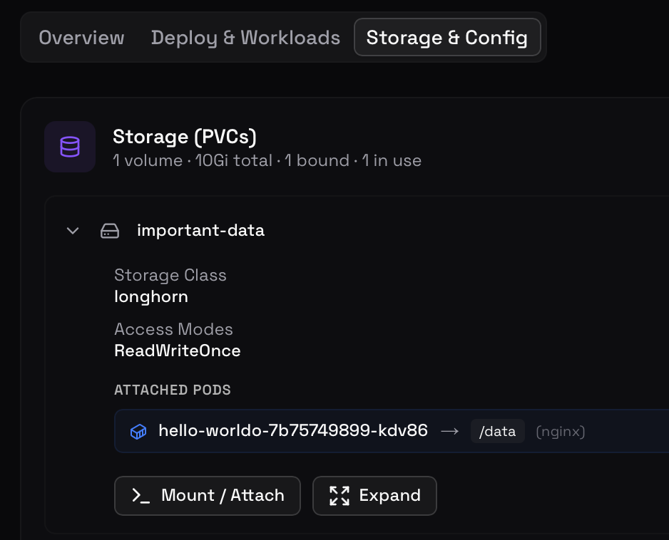
Task: Click the four-arrows icon on the Expand button
Action: [339, 496]
